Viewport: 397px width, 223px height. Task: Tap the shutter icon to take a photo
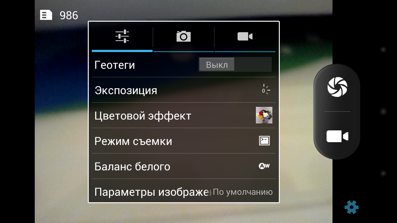pos(337,87)
